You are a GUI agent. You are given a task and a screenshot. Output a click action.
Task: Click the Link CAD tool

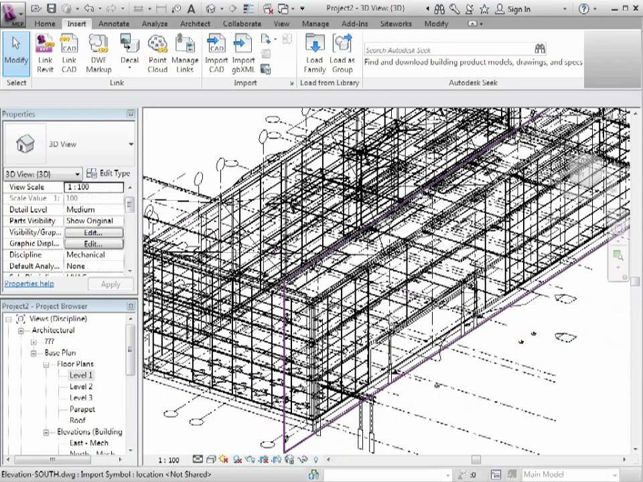point(69,54)
